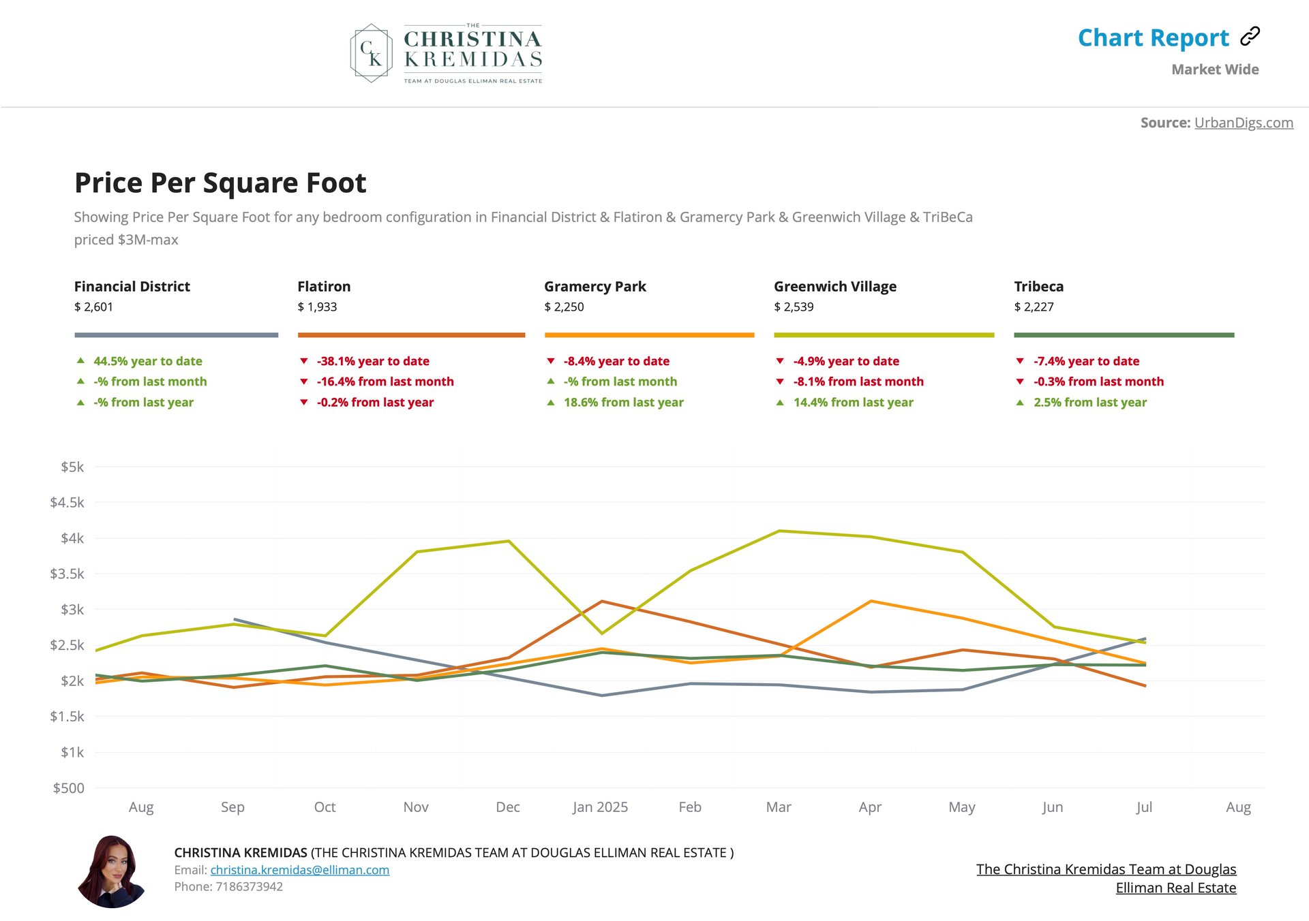Click the green up arrow beside Tribeca from last year
1309x921 pixels.
pyautogui.click(x=1020, y=403)
